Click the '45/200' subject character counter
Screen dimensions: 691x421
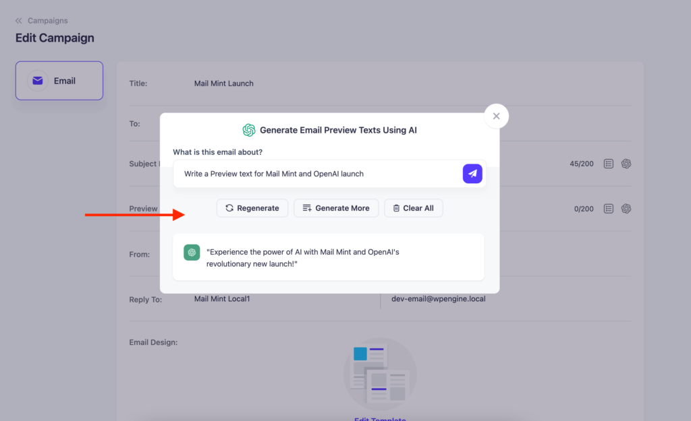tap(581, 164)
